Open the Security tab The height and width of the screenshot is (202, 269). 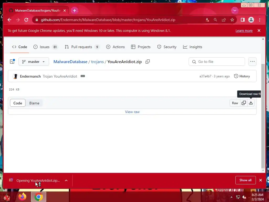pos(167,47)
